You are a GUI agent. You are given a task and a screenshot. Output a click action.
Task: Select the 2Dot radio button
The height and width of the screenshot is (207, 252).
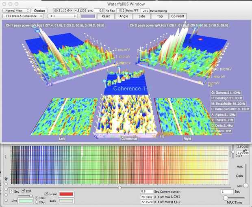[x=37, y=202]
